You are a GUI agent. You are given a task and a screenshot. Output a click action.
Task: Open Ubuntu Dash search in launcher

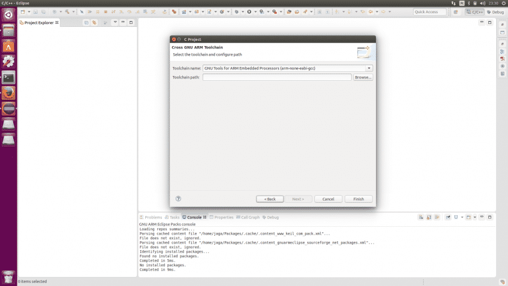(8, 15)
